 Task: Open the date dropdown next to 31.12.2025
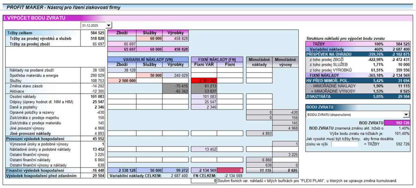click(108, 25)
